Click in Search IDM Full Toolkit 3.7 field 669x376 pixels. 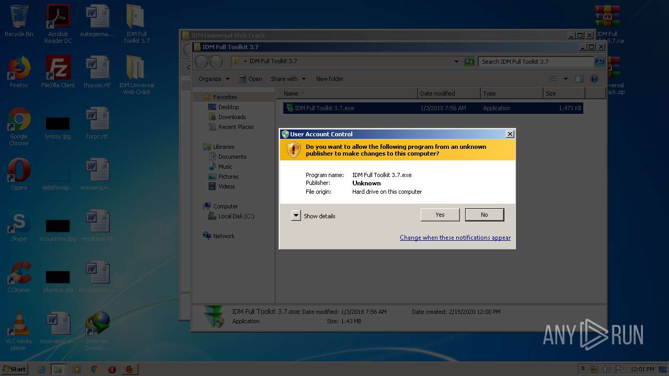536,62
